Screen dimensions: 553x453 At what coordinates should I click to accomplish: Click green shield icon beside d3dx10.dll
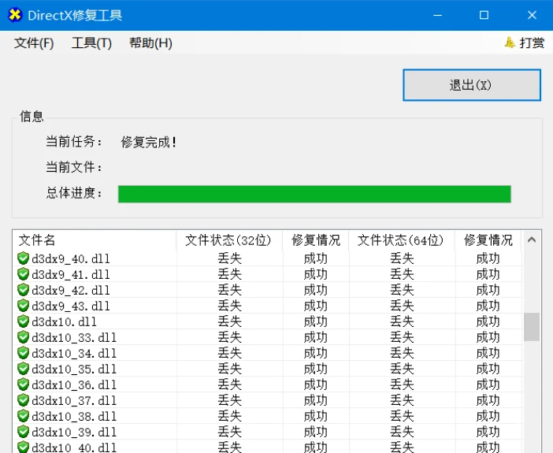(23, 321)
